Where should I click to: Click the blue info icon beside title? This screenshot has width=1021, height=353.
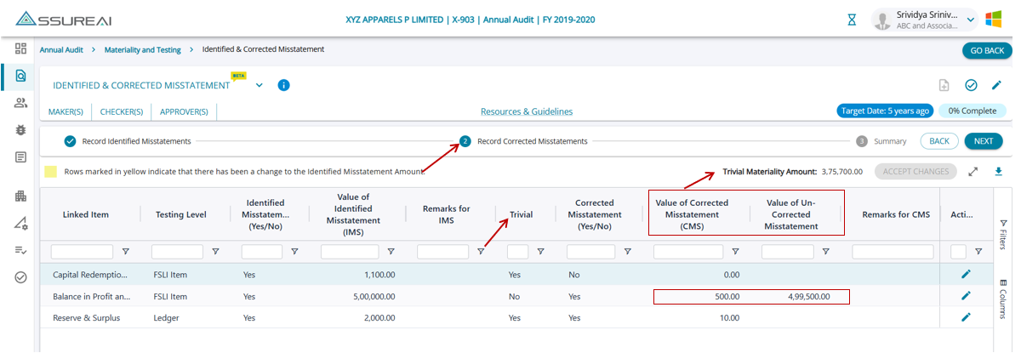point(284,85)
